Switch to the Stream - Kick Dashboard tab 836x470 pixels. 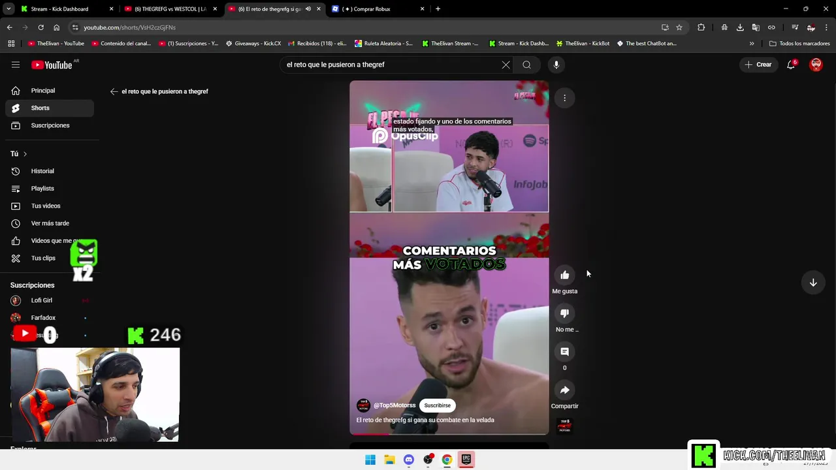click(65, 9)
